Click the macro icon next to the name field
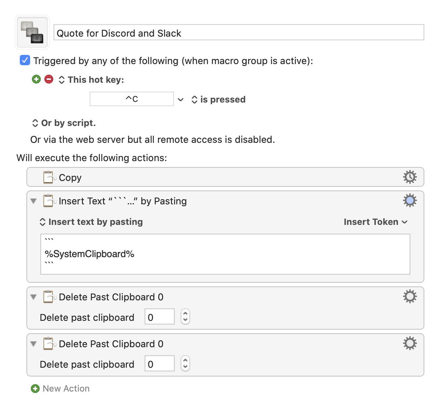The image size is (439, 408). coord(32,33)
